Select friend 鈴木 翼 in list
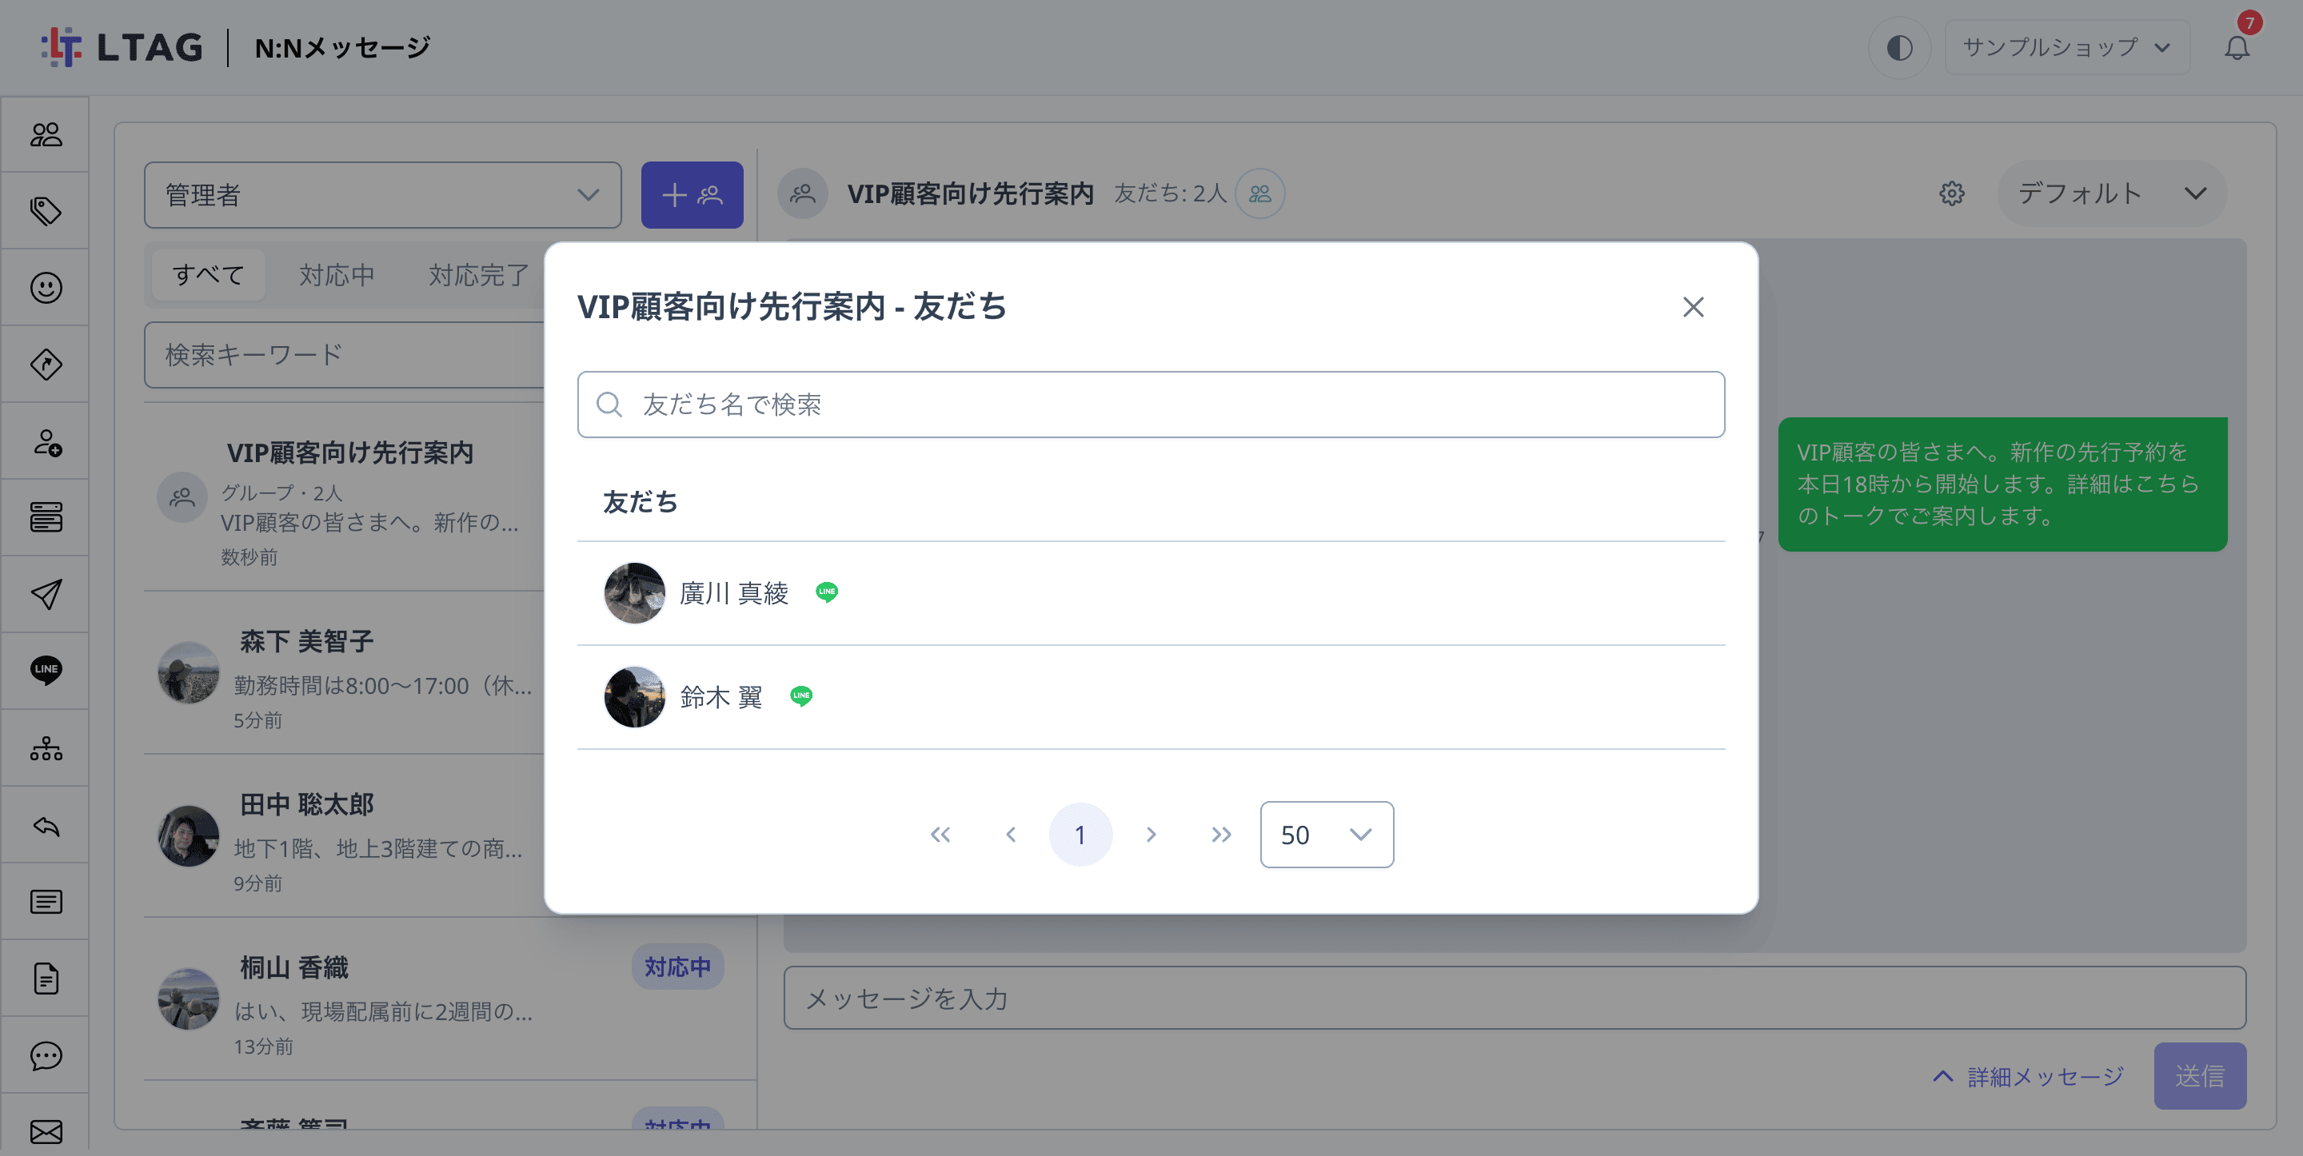2303x1156 pixels. [x=1151, y=696]
